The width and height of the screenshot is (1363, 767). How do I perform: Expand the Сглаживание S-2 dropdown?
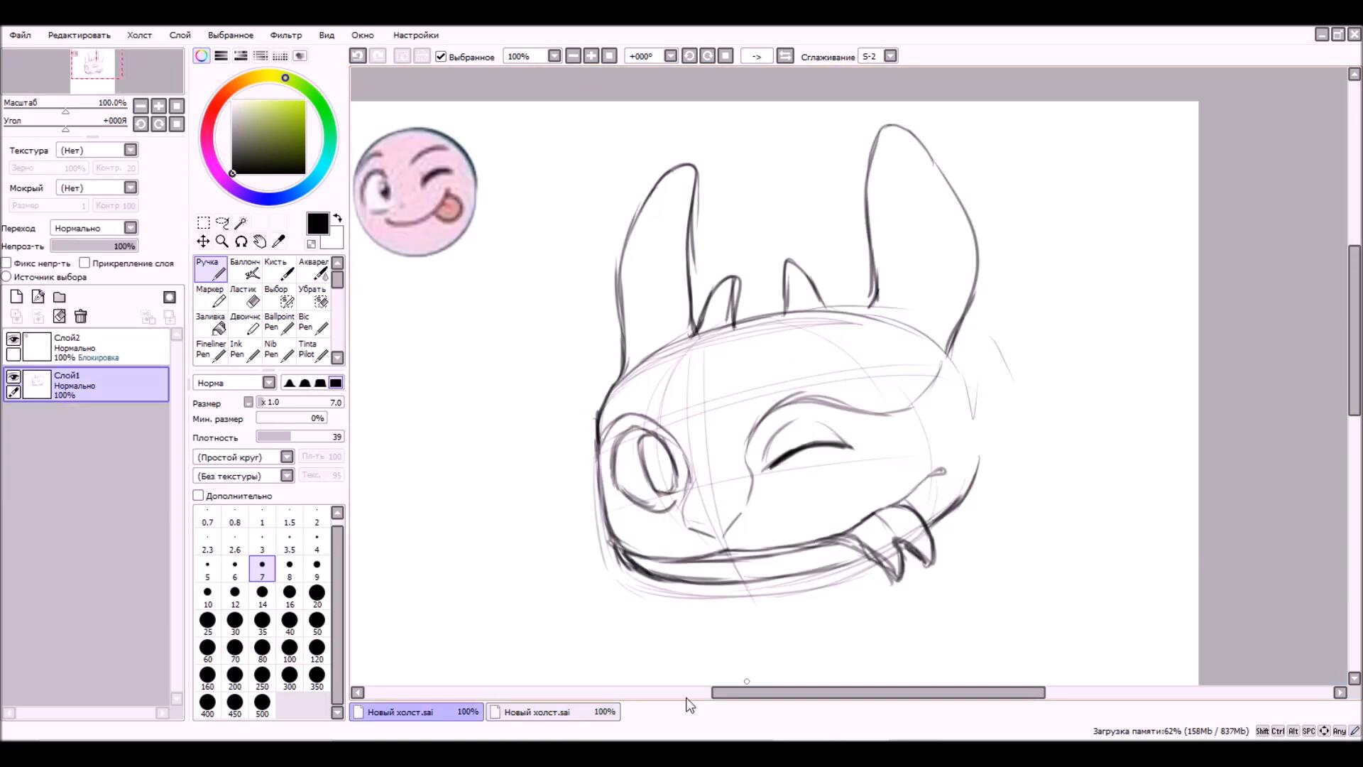(x=890, y=56)
